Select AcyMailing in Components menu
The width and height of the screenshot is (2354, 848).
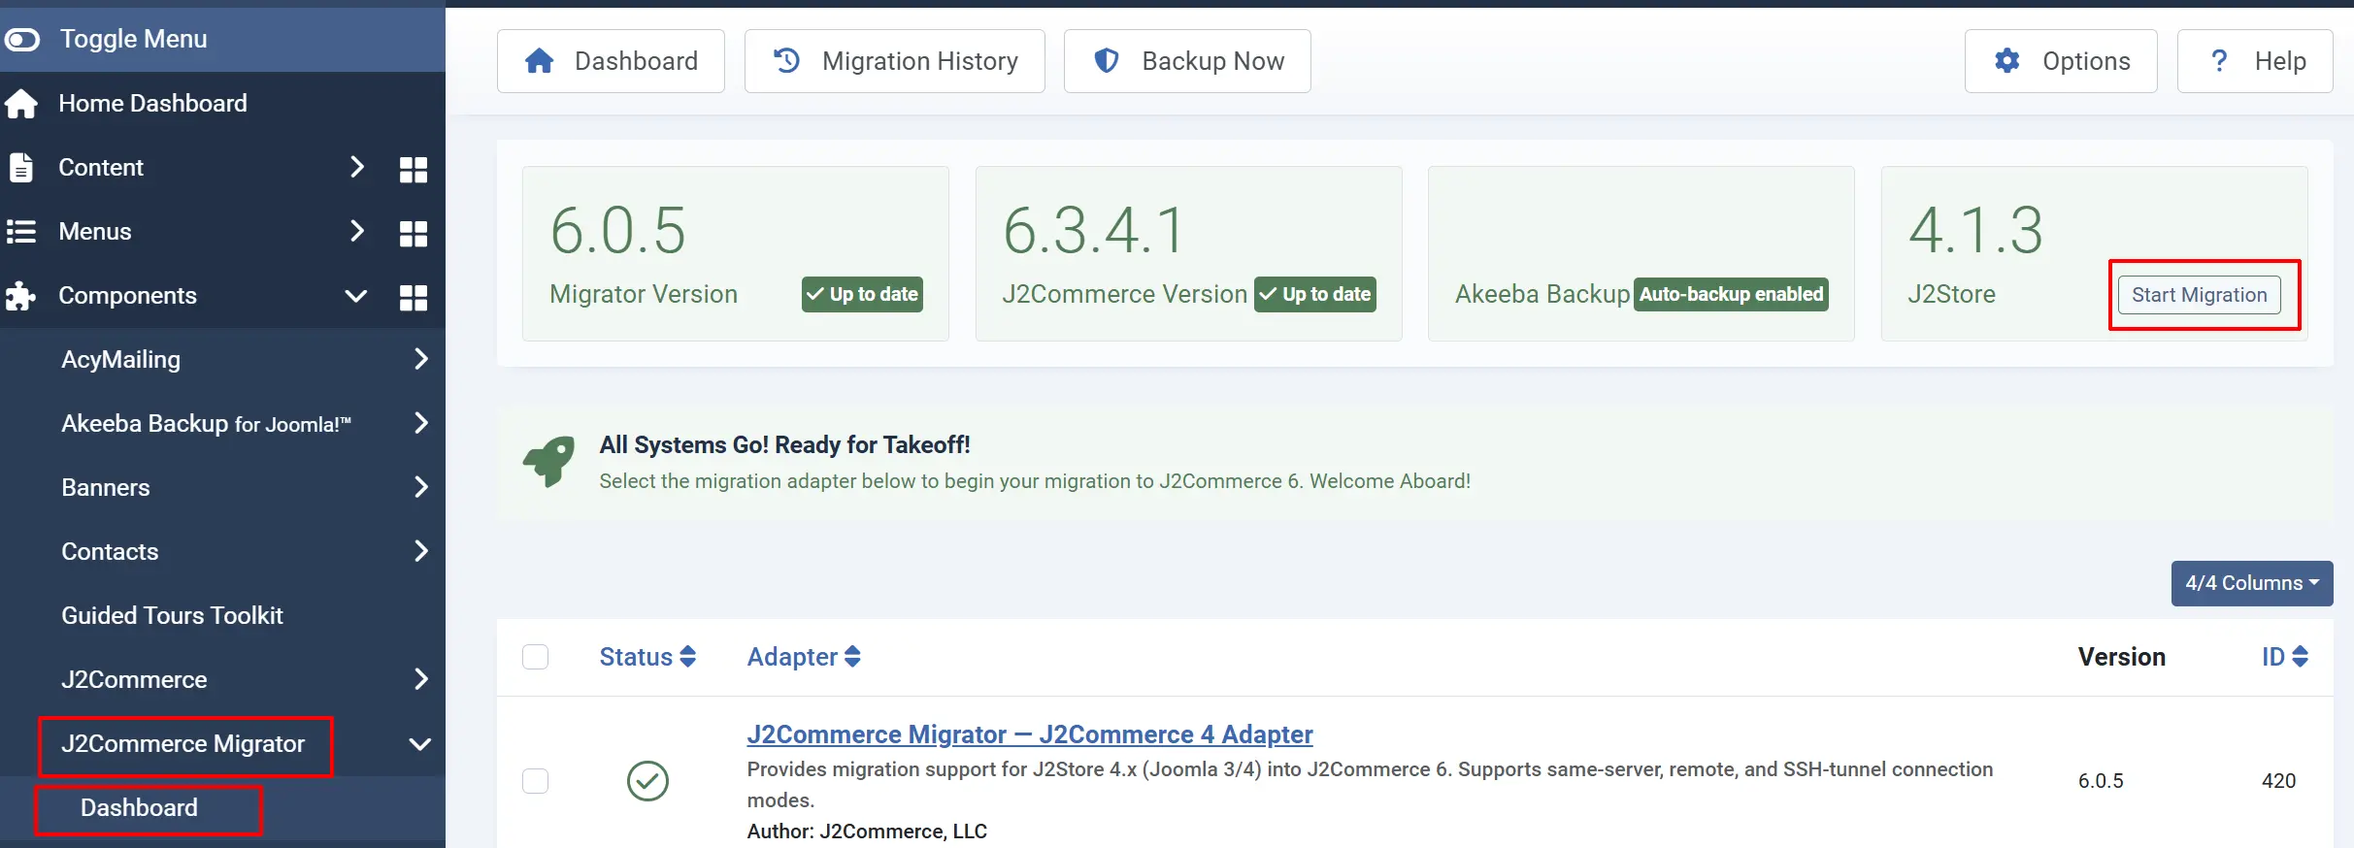(120, 359)
